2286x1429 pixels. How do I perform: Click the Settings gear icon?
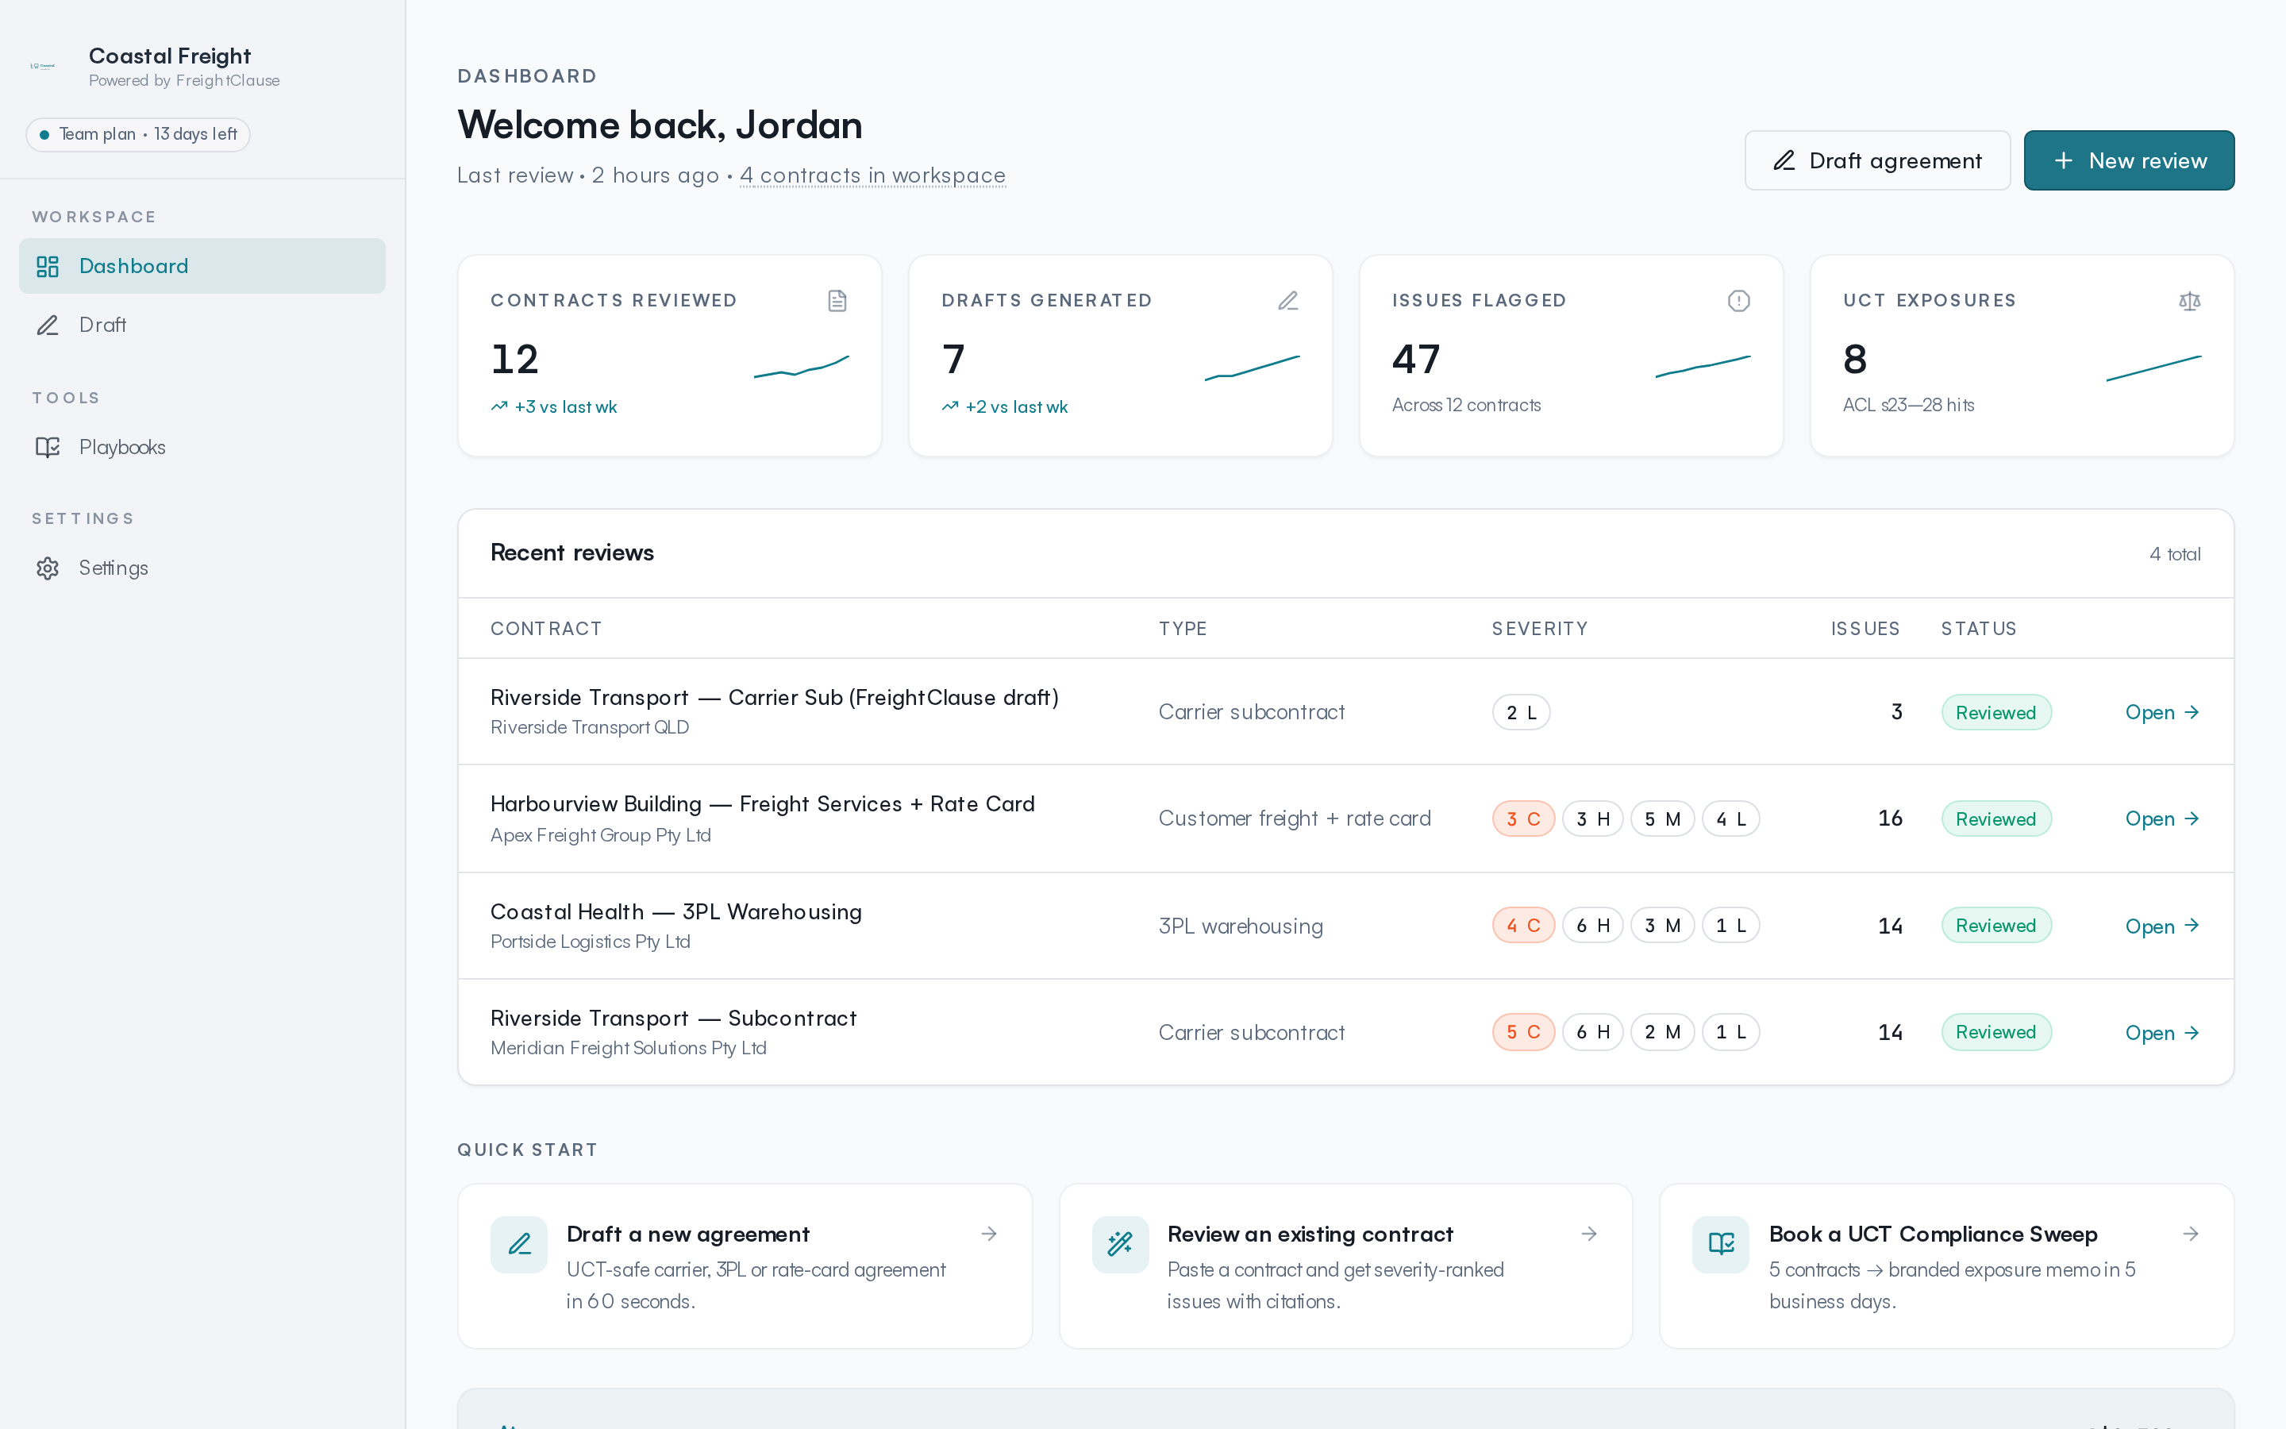(48, 568)
